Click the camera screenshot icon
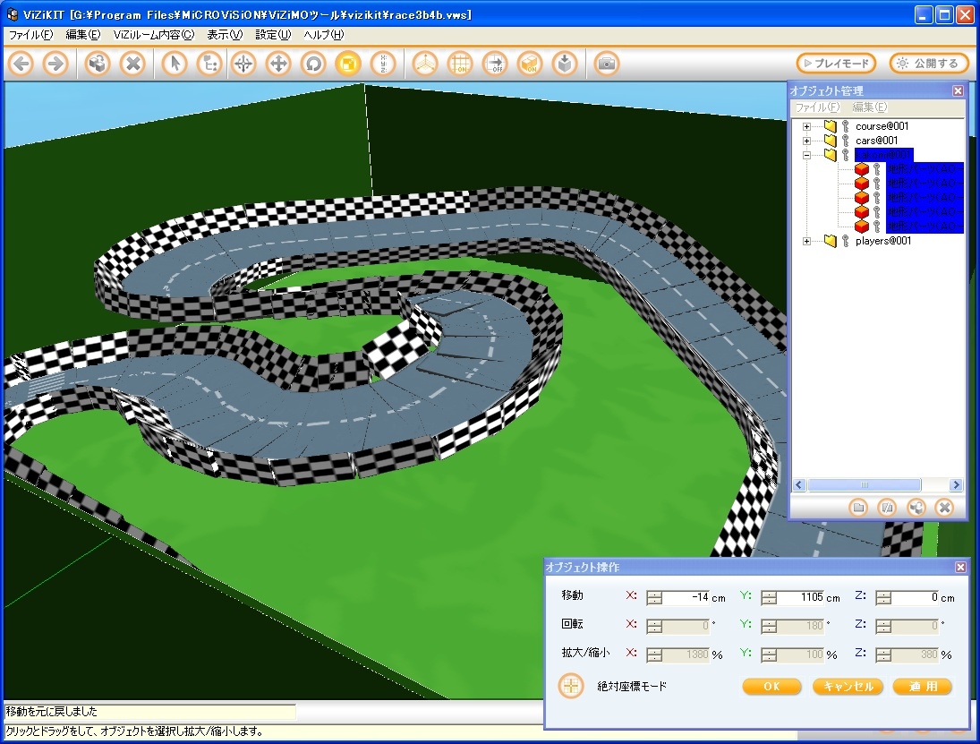Image resolution: width=980 pixels, height=744 pixels. 607,64
